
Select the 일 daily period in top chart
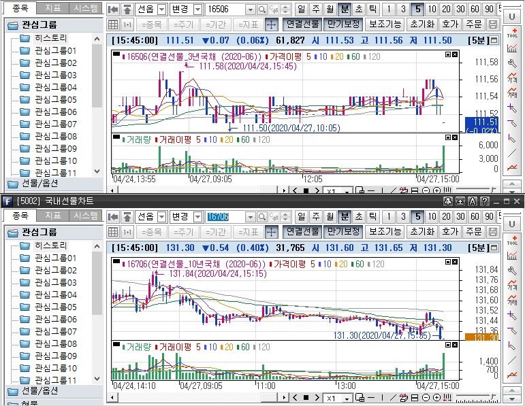(x=302, y=10)
